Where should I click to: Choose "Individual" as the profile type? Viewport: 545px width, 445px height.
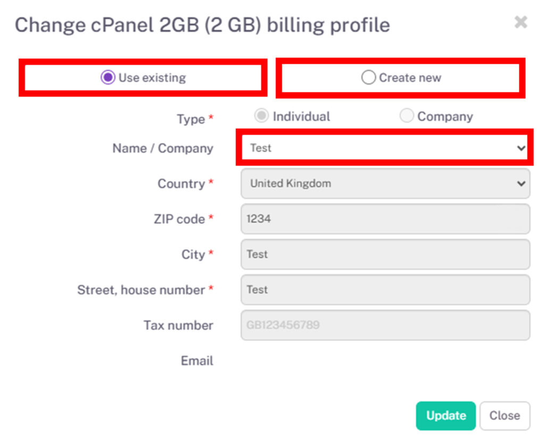tap(261, 116)
